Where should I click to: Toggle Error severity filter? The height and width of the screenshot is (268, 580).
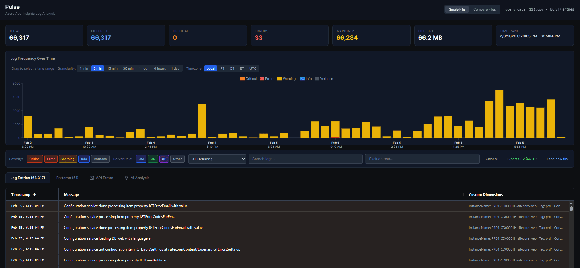pyautogui.click(x=51, y=159)
